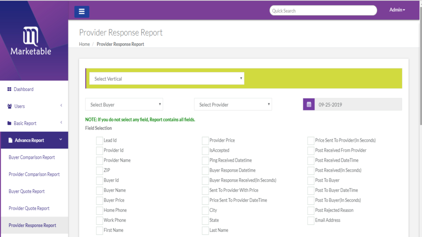Check Sent To Provider With Price checkbox
The width and height of the screenshot is (422, 237).
(205, 190)
